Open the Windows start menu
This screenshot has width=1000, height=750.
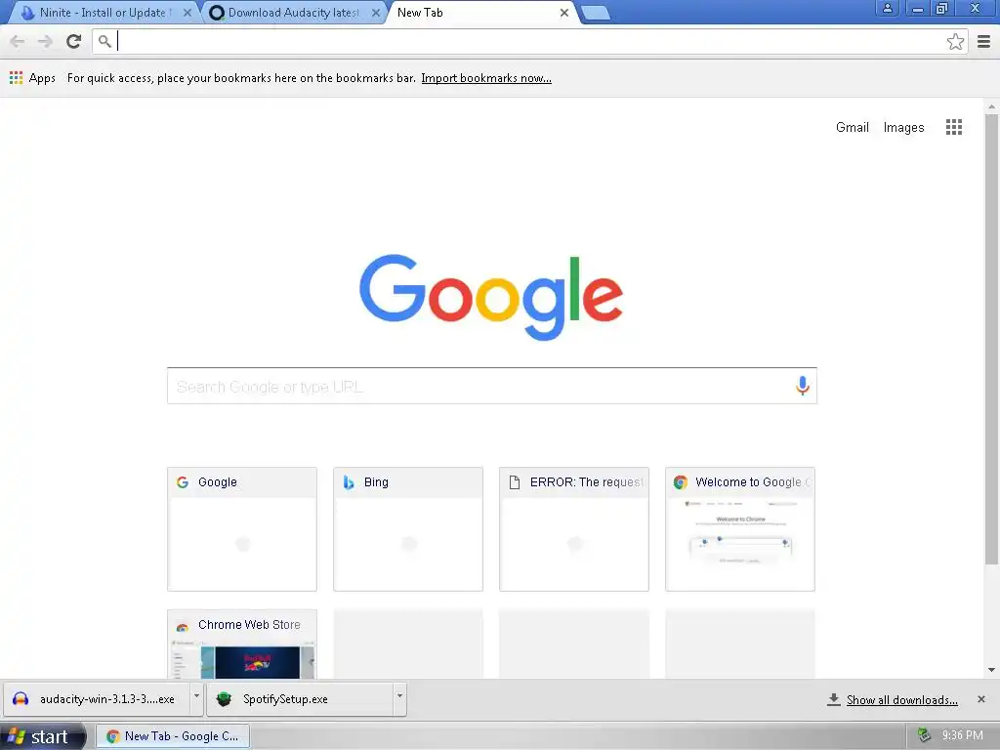(x=42, y=736)
